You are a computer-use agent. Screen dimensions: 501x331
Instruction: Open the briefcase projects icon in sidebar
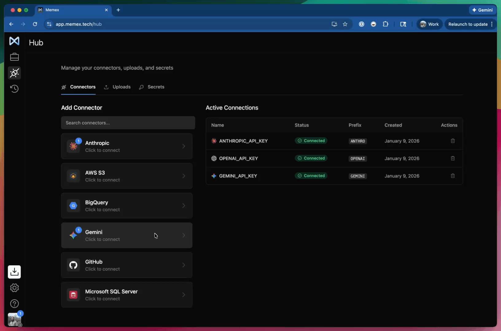tap(14, 57)
